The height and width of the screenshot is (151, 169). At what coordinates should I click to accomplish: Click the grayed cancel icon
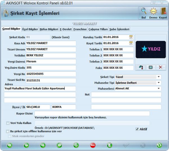(143, 145)
